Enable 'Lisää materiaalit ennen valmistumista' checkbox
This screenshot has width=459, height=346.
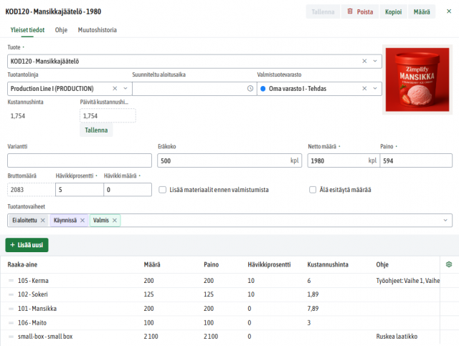pyautogui.click(x=163, y=190)
